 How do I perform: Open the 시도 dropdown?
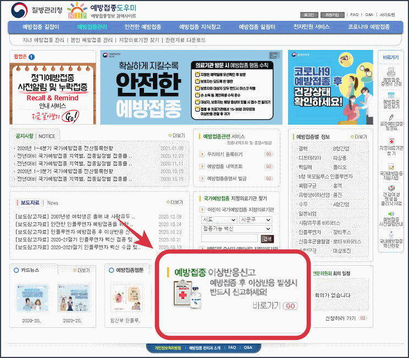pyautogui.click(x=219, y=220)
